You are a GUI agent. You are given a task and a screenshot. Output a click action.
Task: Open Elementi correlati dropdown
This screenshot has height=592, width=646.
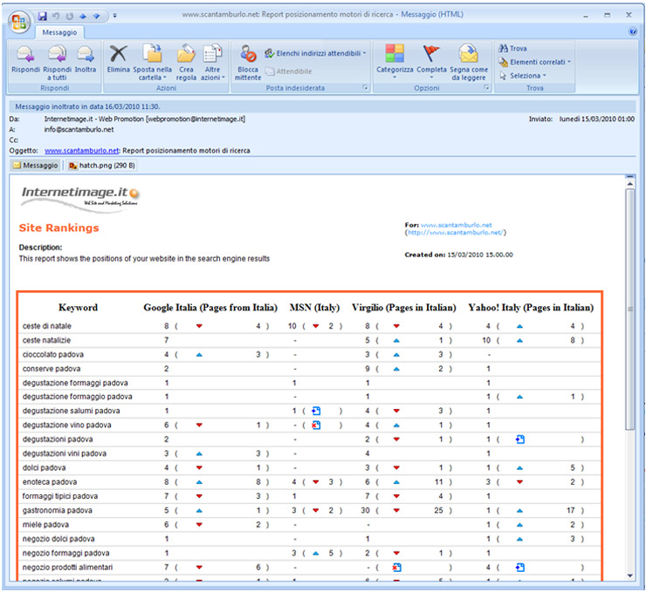[x=534, y=62]
